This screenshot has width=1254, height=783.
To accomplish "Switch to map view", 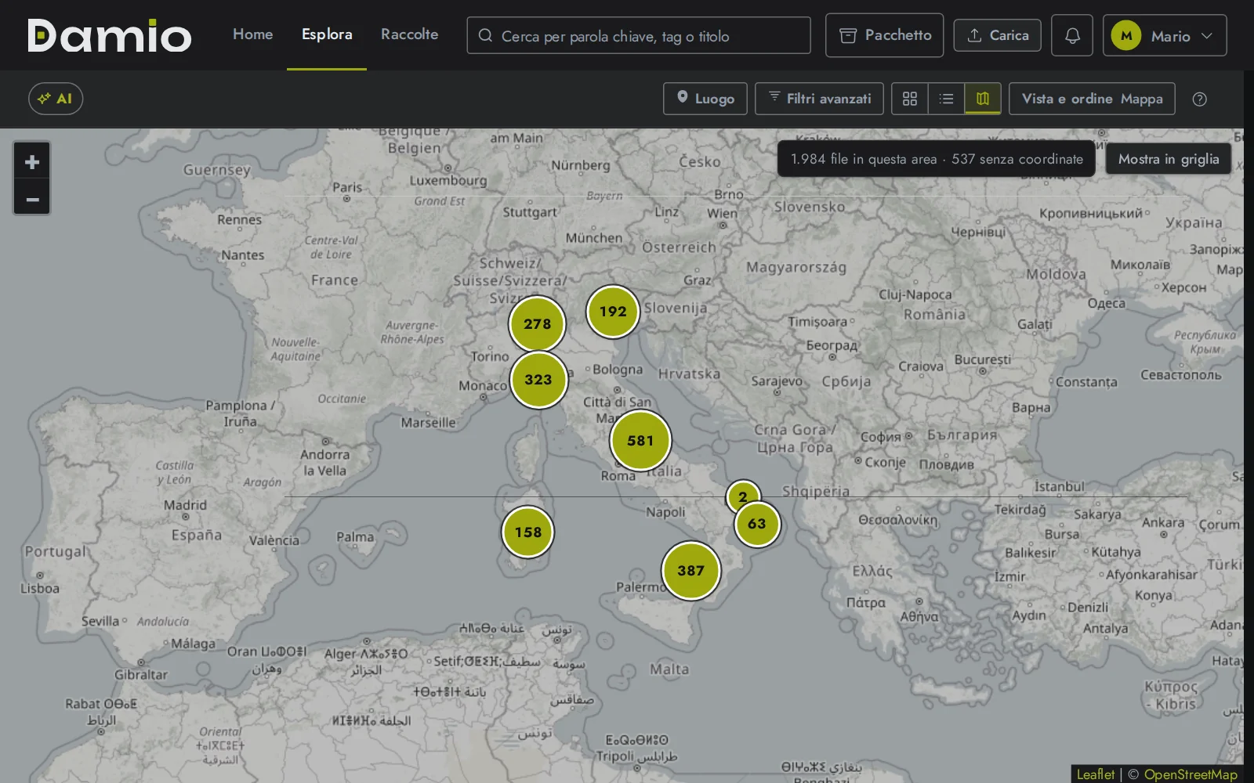I will tap(983, 99).
